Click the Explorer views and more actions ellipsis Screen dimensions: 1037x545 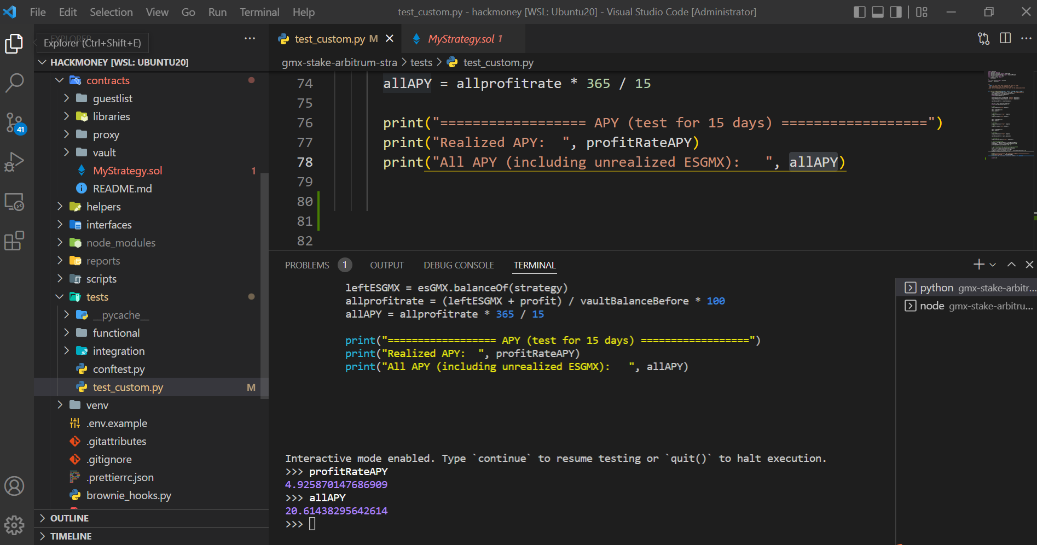pyautogui.click(x=250, y=38)
